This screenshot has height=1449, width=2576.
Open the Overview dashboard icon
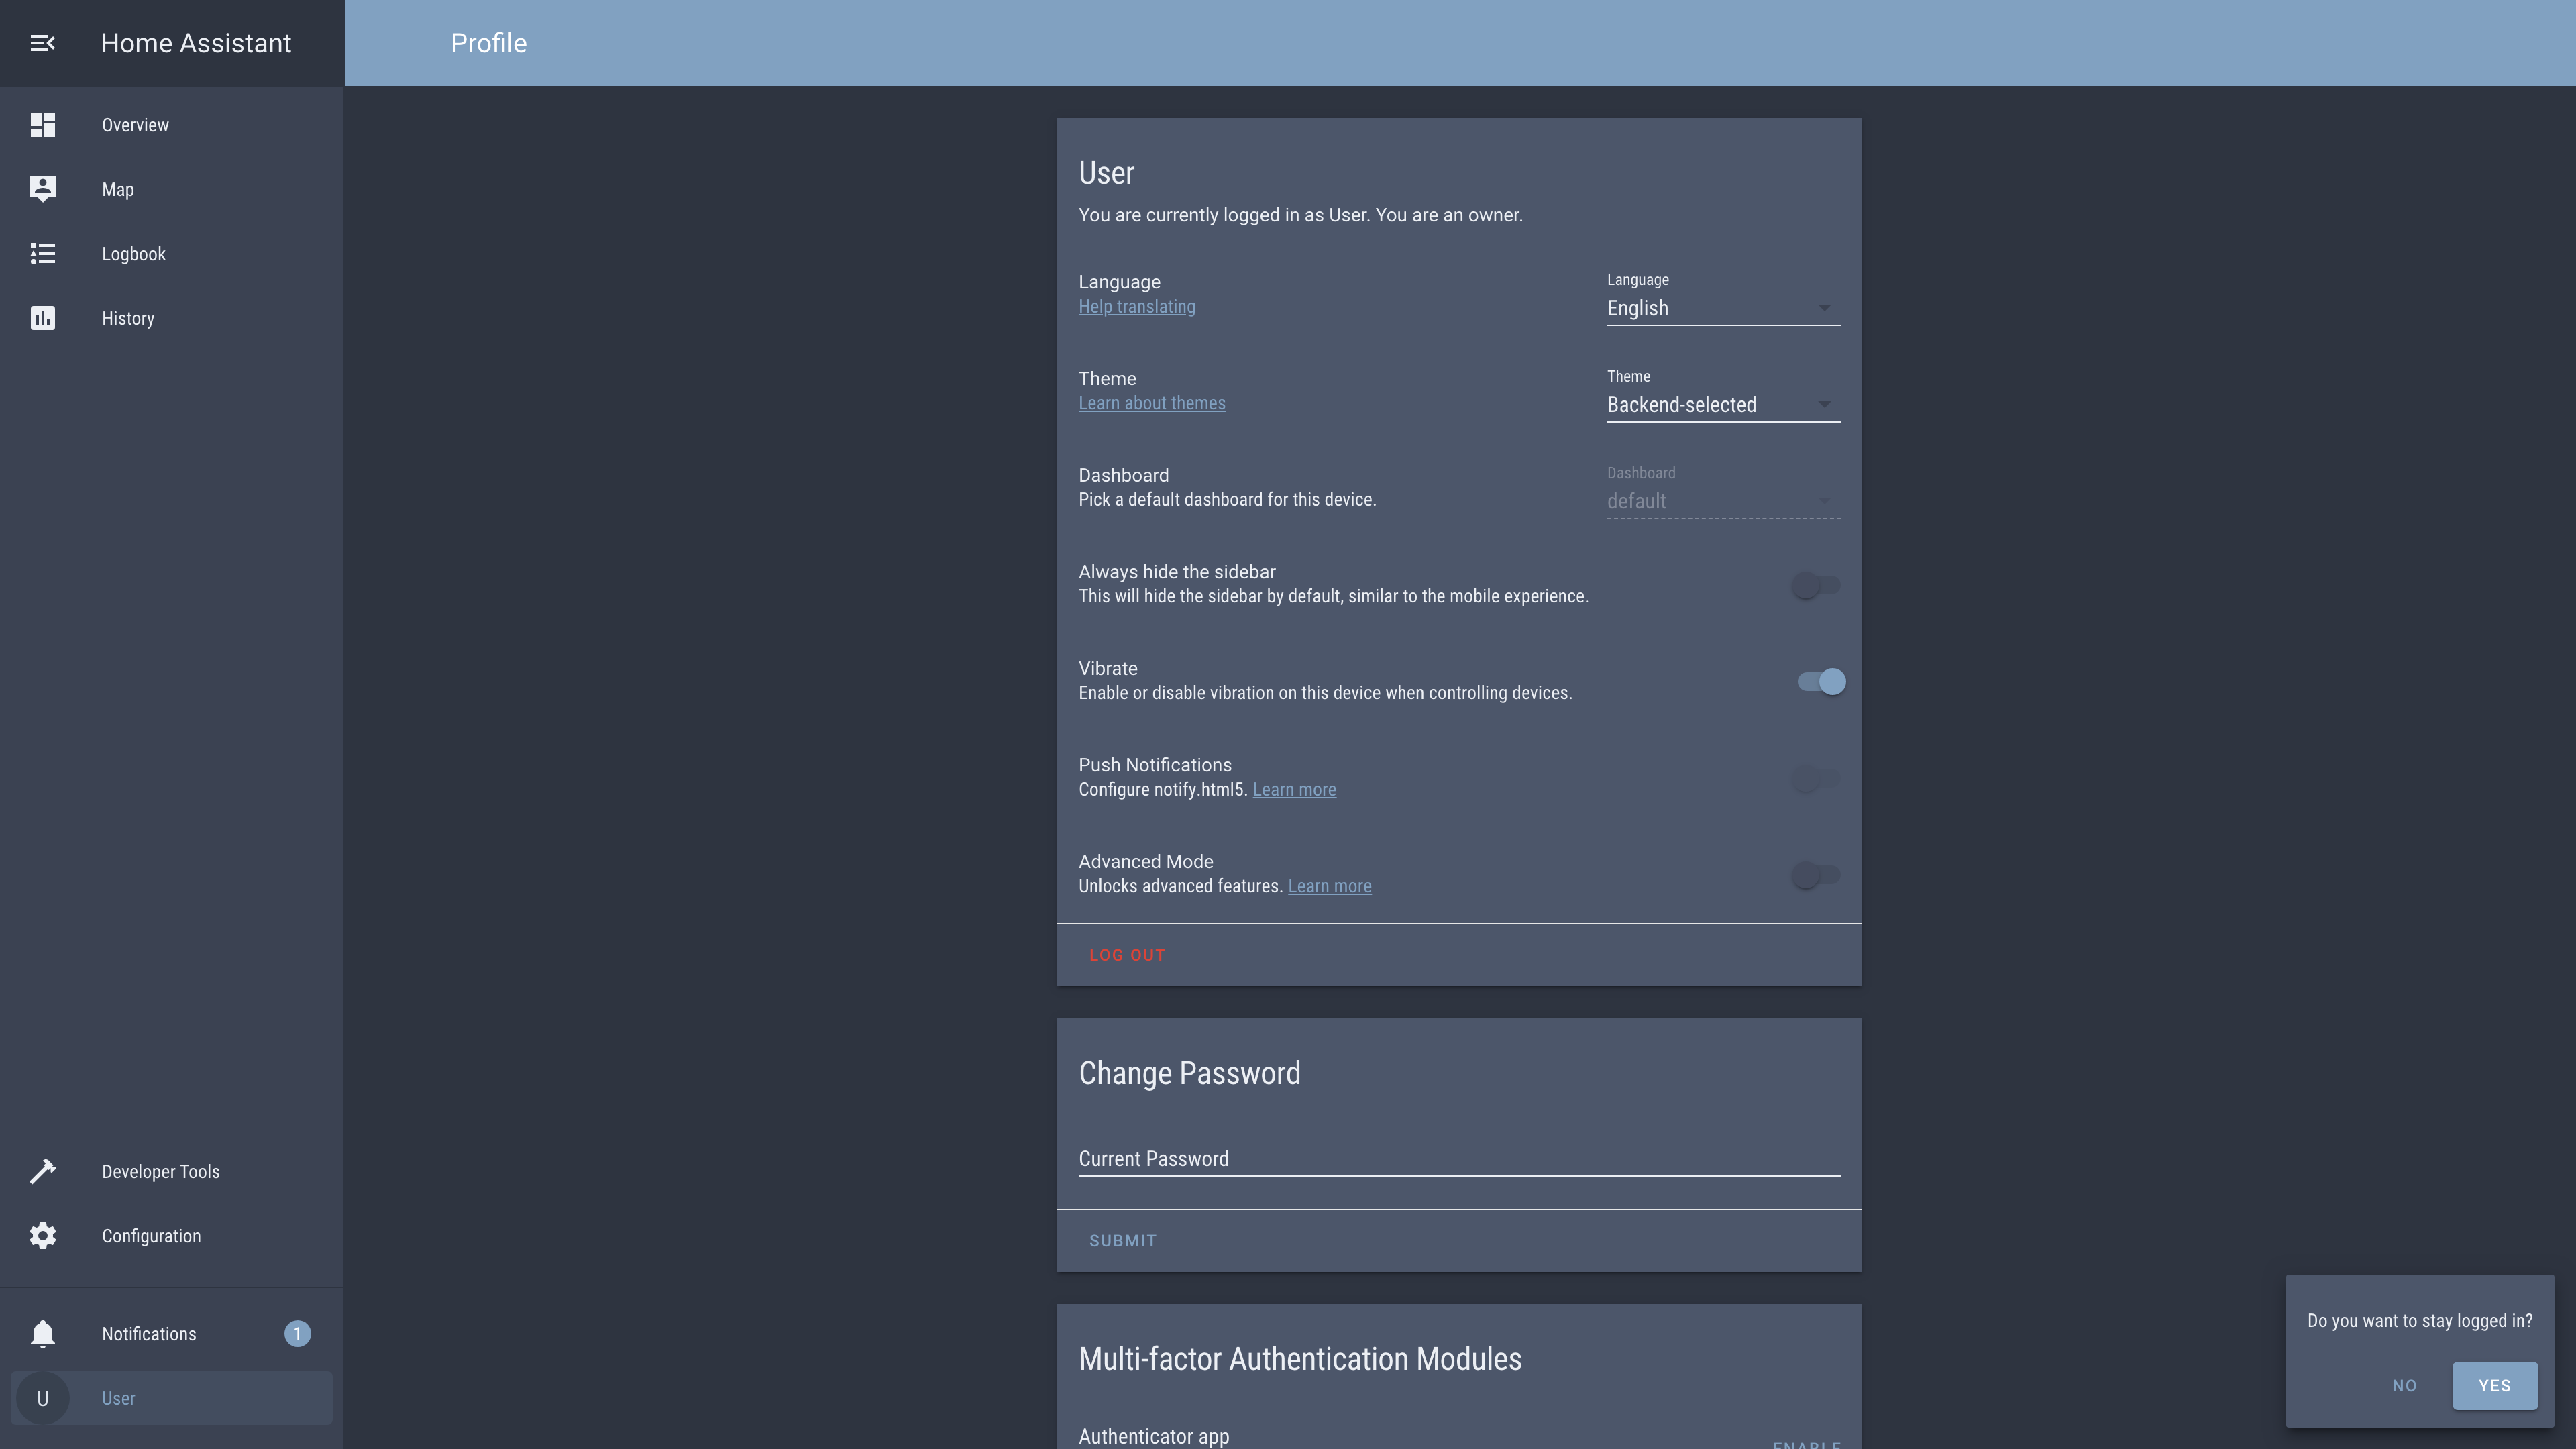point(42,125)
